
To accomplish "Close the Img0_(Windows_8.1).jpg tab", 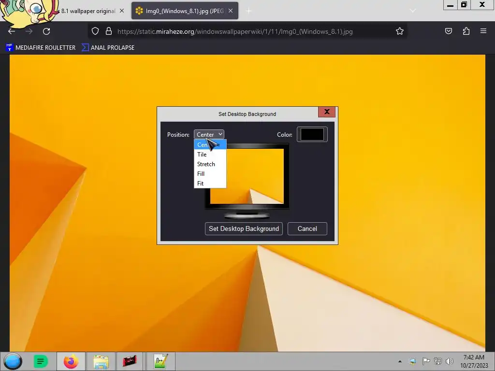I will 231,11.
